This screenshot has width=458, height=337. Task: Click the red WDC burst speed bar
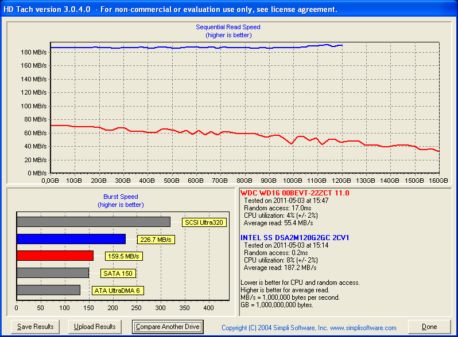[55, 256]
